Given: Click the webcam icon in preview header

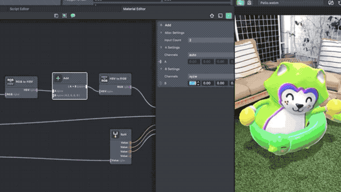Looking at the screenshot, I should pos(249,3).
